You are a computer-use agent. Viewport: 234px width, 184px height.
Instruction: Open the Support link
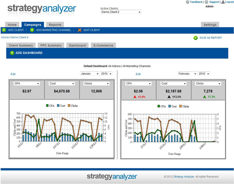(x=214, y=2)
